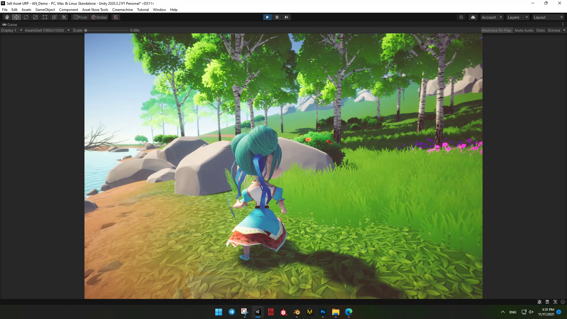Click the ENG language indicator
This screenshot has height=319, width=567.
(513, 312)
